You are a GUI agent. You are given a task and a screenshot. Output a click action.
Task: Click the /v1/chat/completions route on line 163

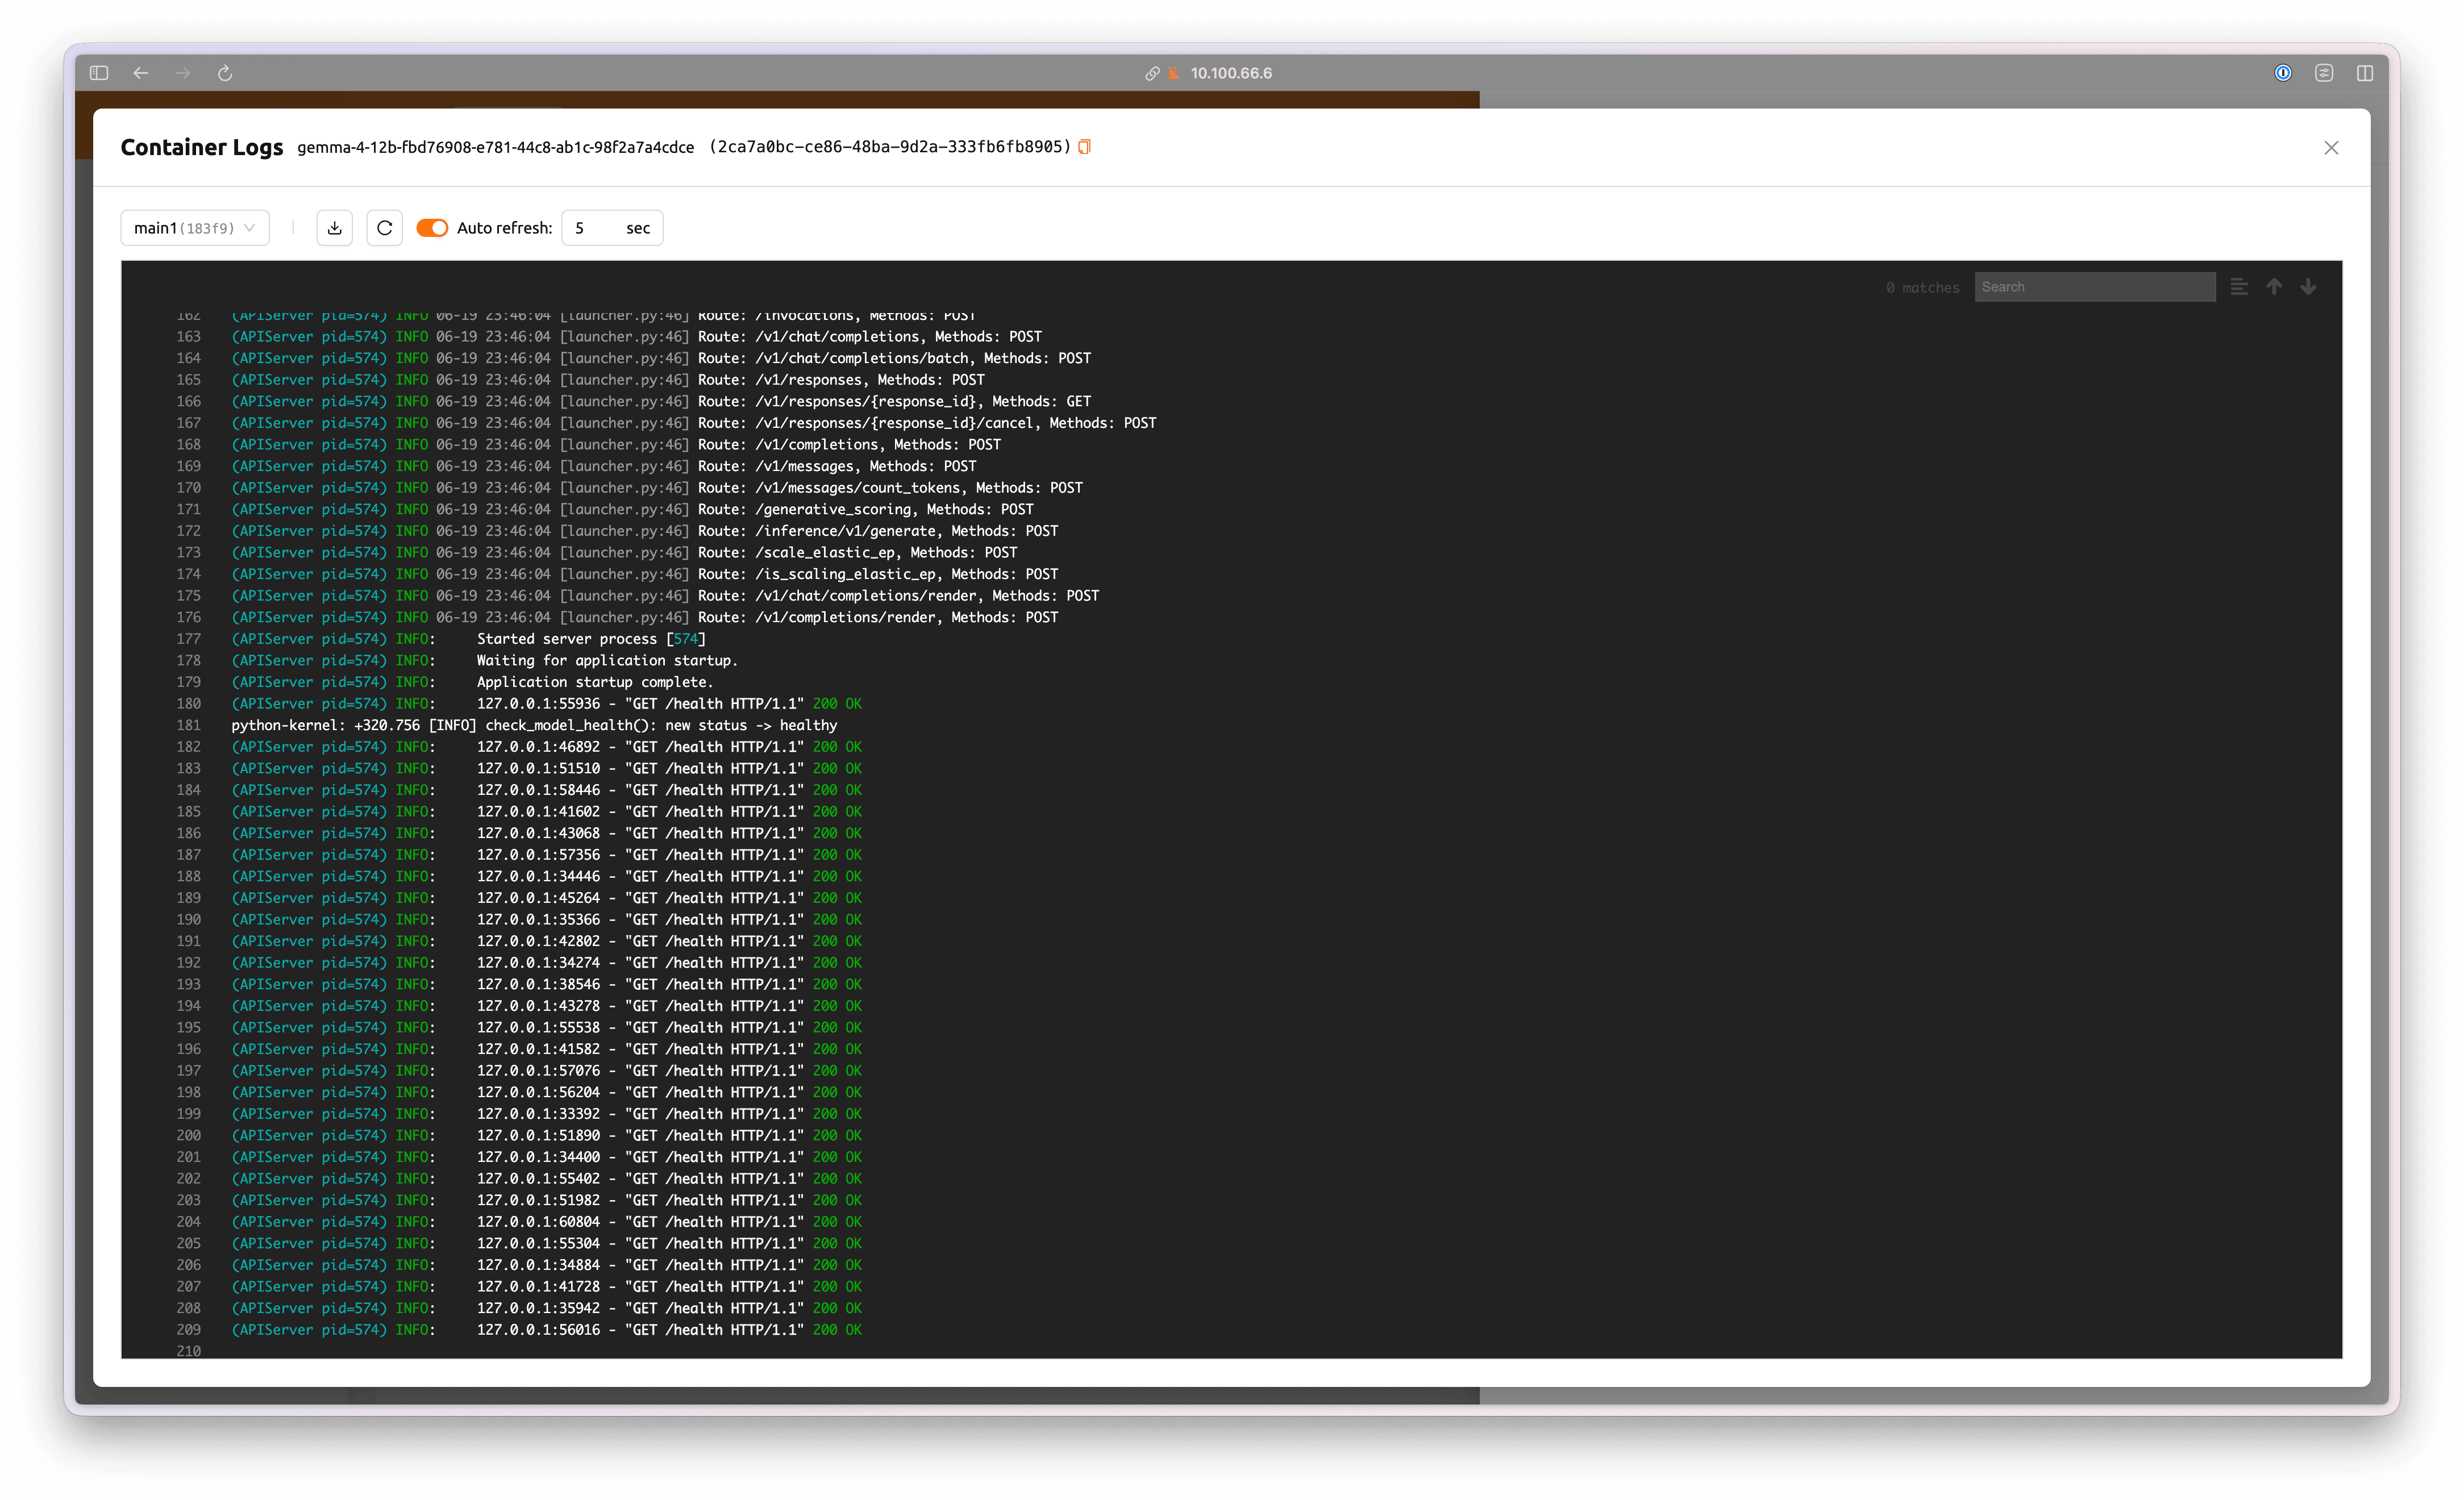click(x=837, y=337)
